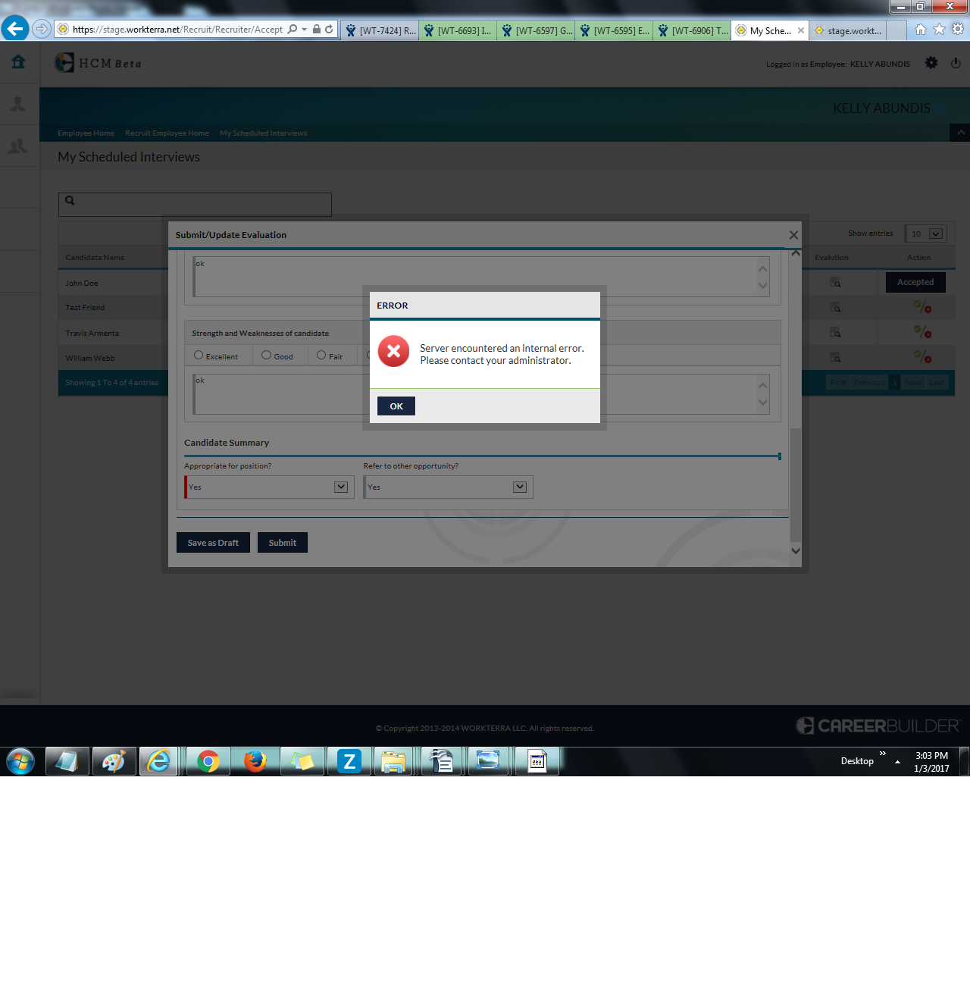Click OK in the error dialog
This screenshot has height=981, width=970.
[x=396, y=406]
